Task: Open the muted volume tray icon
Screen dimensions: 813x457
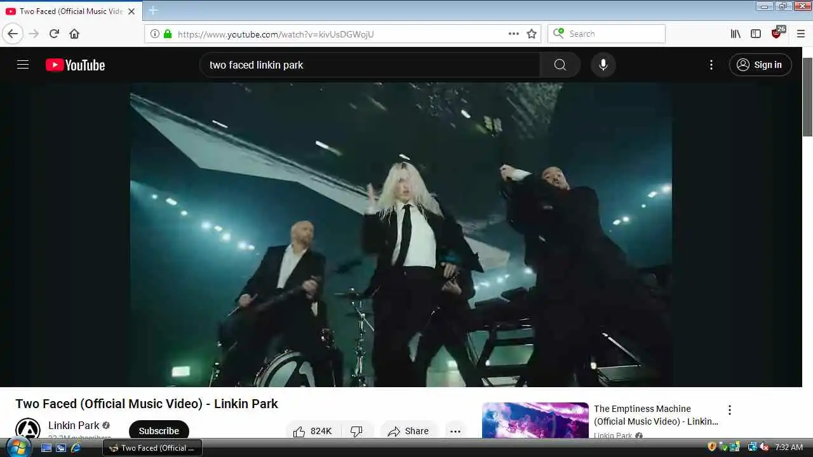Action: pos(764,447)
